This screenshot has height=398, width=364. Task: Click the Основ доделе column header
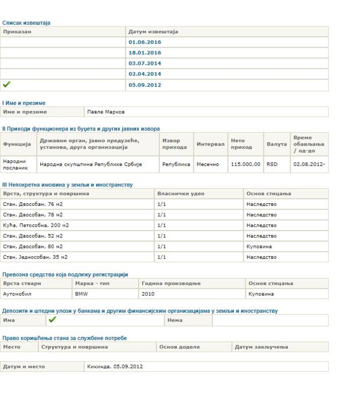click(179, 347)
